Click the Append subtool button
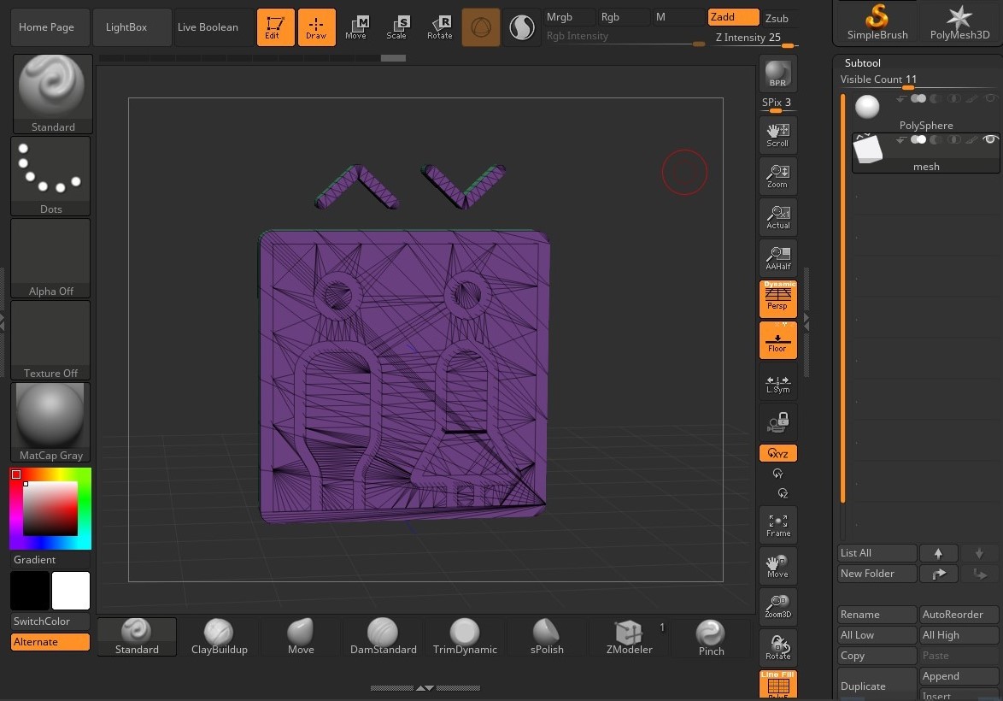 [959, 676]
